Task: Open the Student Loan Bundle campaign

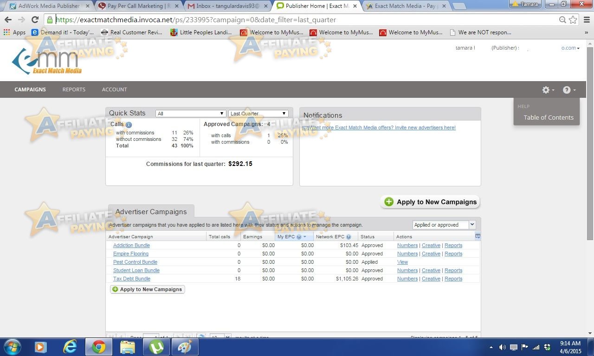Action: tap(136, 270)
